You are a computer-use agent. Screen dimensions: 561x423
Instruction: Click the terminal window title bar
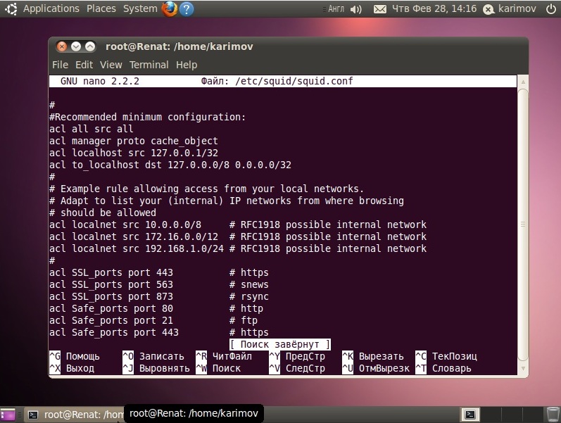point(288,46)
